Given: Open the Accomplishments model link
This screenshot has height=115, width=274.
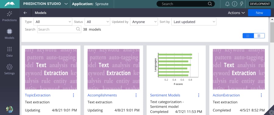Looking at the screenshot, I should (x=102, y=95).
